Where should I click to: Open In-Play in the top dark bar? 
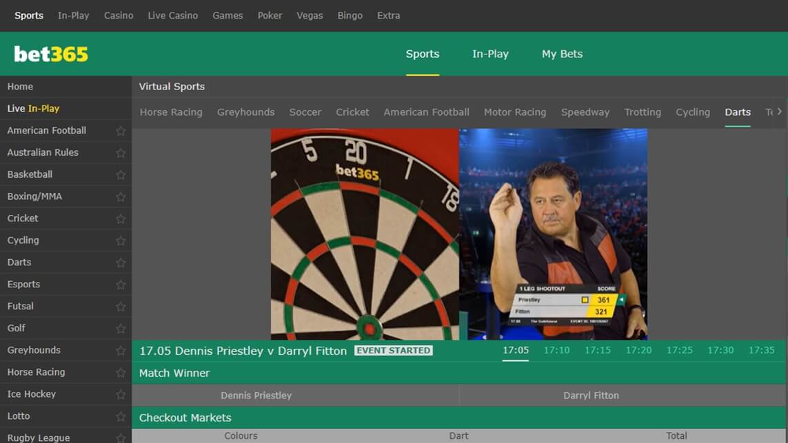coord(73,16)
